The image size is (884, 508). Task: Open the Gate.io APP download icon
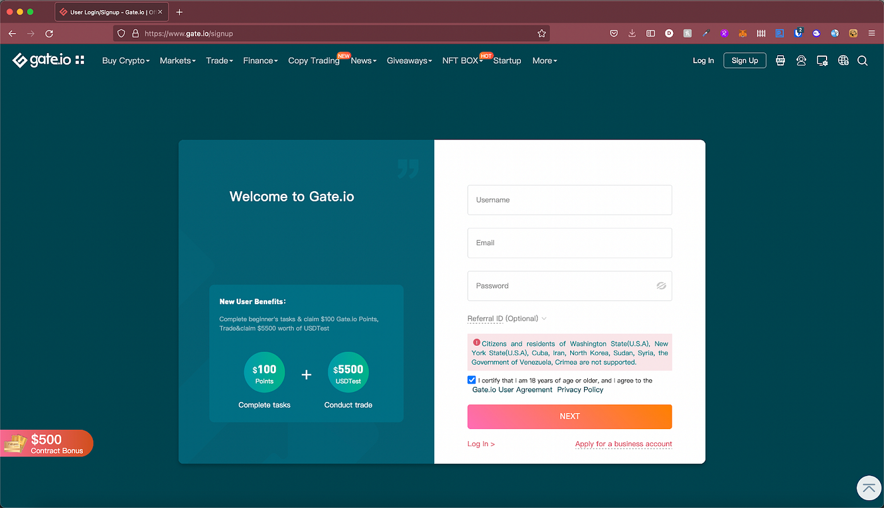pyautogui.click(x=780, y=60)
